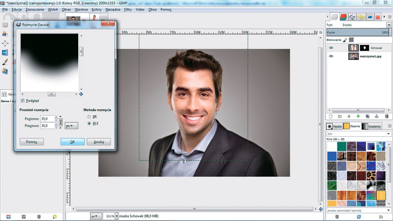The image size is (393, 221).
Task: Click the Pomoc button in dialog
Action: point(32,142)
